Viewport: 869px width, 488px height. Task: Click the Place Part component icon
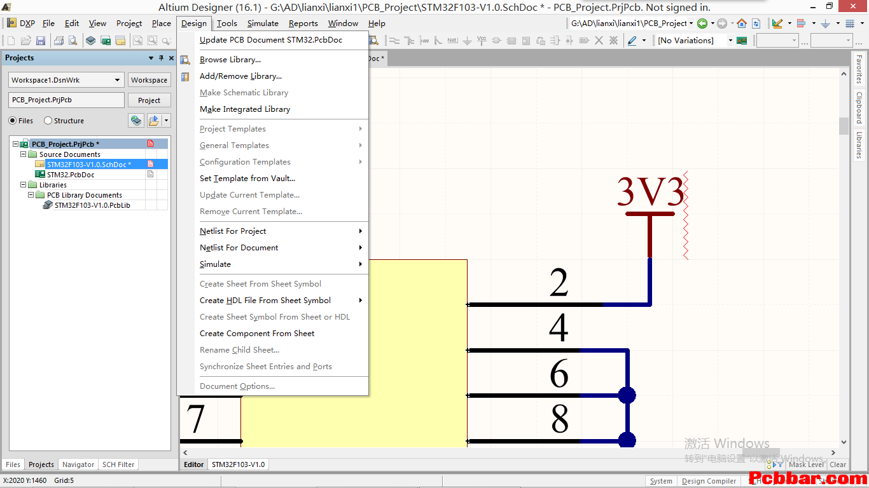pos(496,41)
